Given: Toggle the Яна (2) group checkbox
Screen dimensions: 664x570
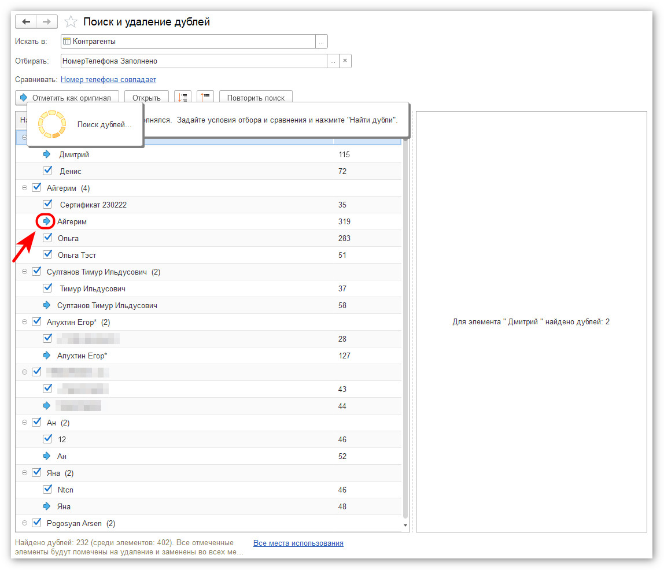Looking at the screenshot, I should [37, 472].
